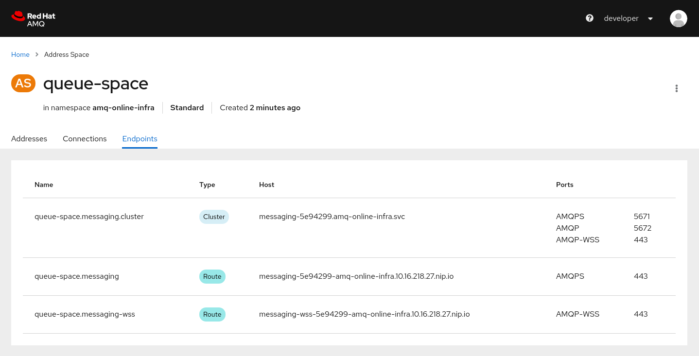Click the Red Hat AMQ logo
The width and height of the screenshot is (699, 356).
pyautogui.click(x=33, y=18)
